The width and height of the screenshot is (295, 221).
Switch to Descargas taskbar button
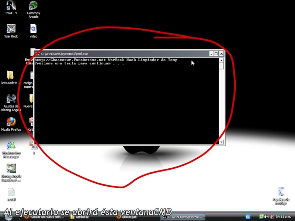coord(126,217)
